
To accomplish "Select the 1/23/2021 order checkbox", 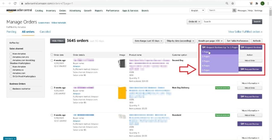I will pyautogui.click(x=52, y=60).
